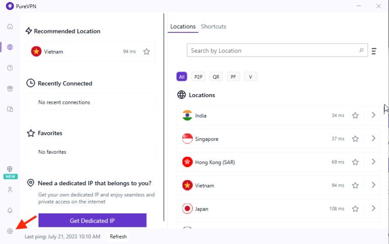Add recommended Vietnam to favorites star

pos(146,52)
